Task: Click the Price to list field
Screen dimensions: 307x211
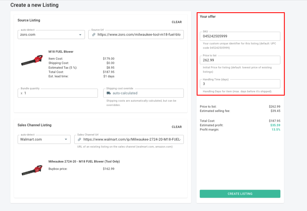Action: [x=240, y=60]
